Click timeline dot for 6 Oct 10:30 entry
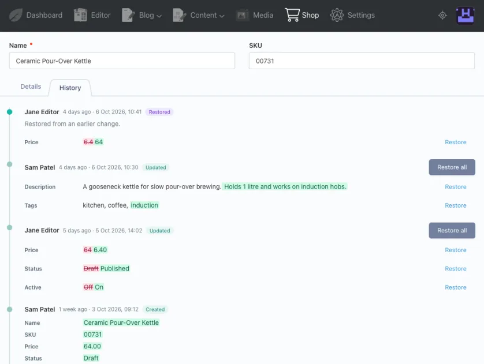 click(10, 164)
